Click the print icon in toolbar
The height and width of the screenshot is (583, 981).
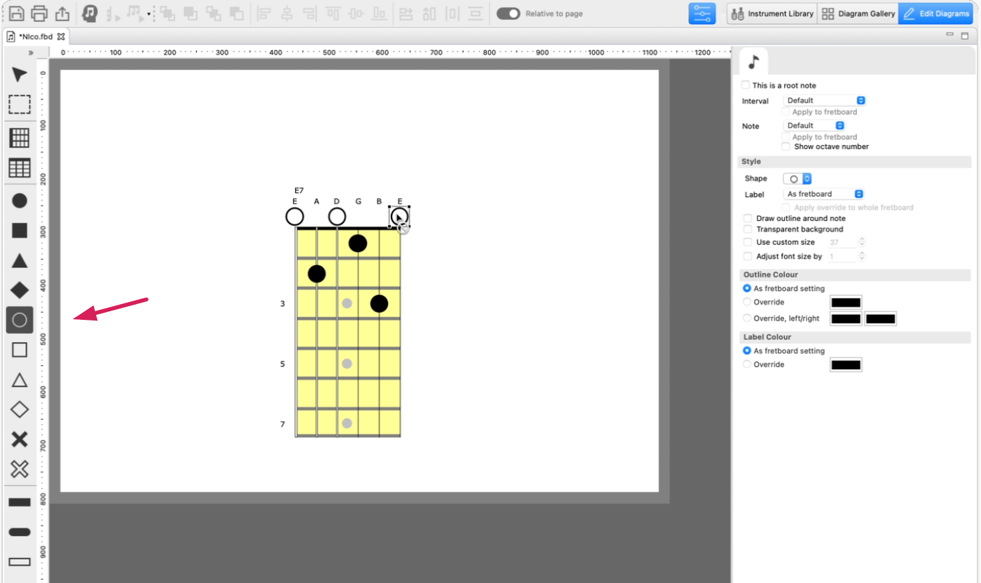40,13
